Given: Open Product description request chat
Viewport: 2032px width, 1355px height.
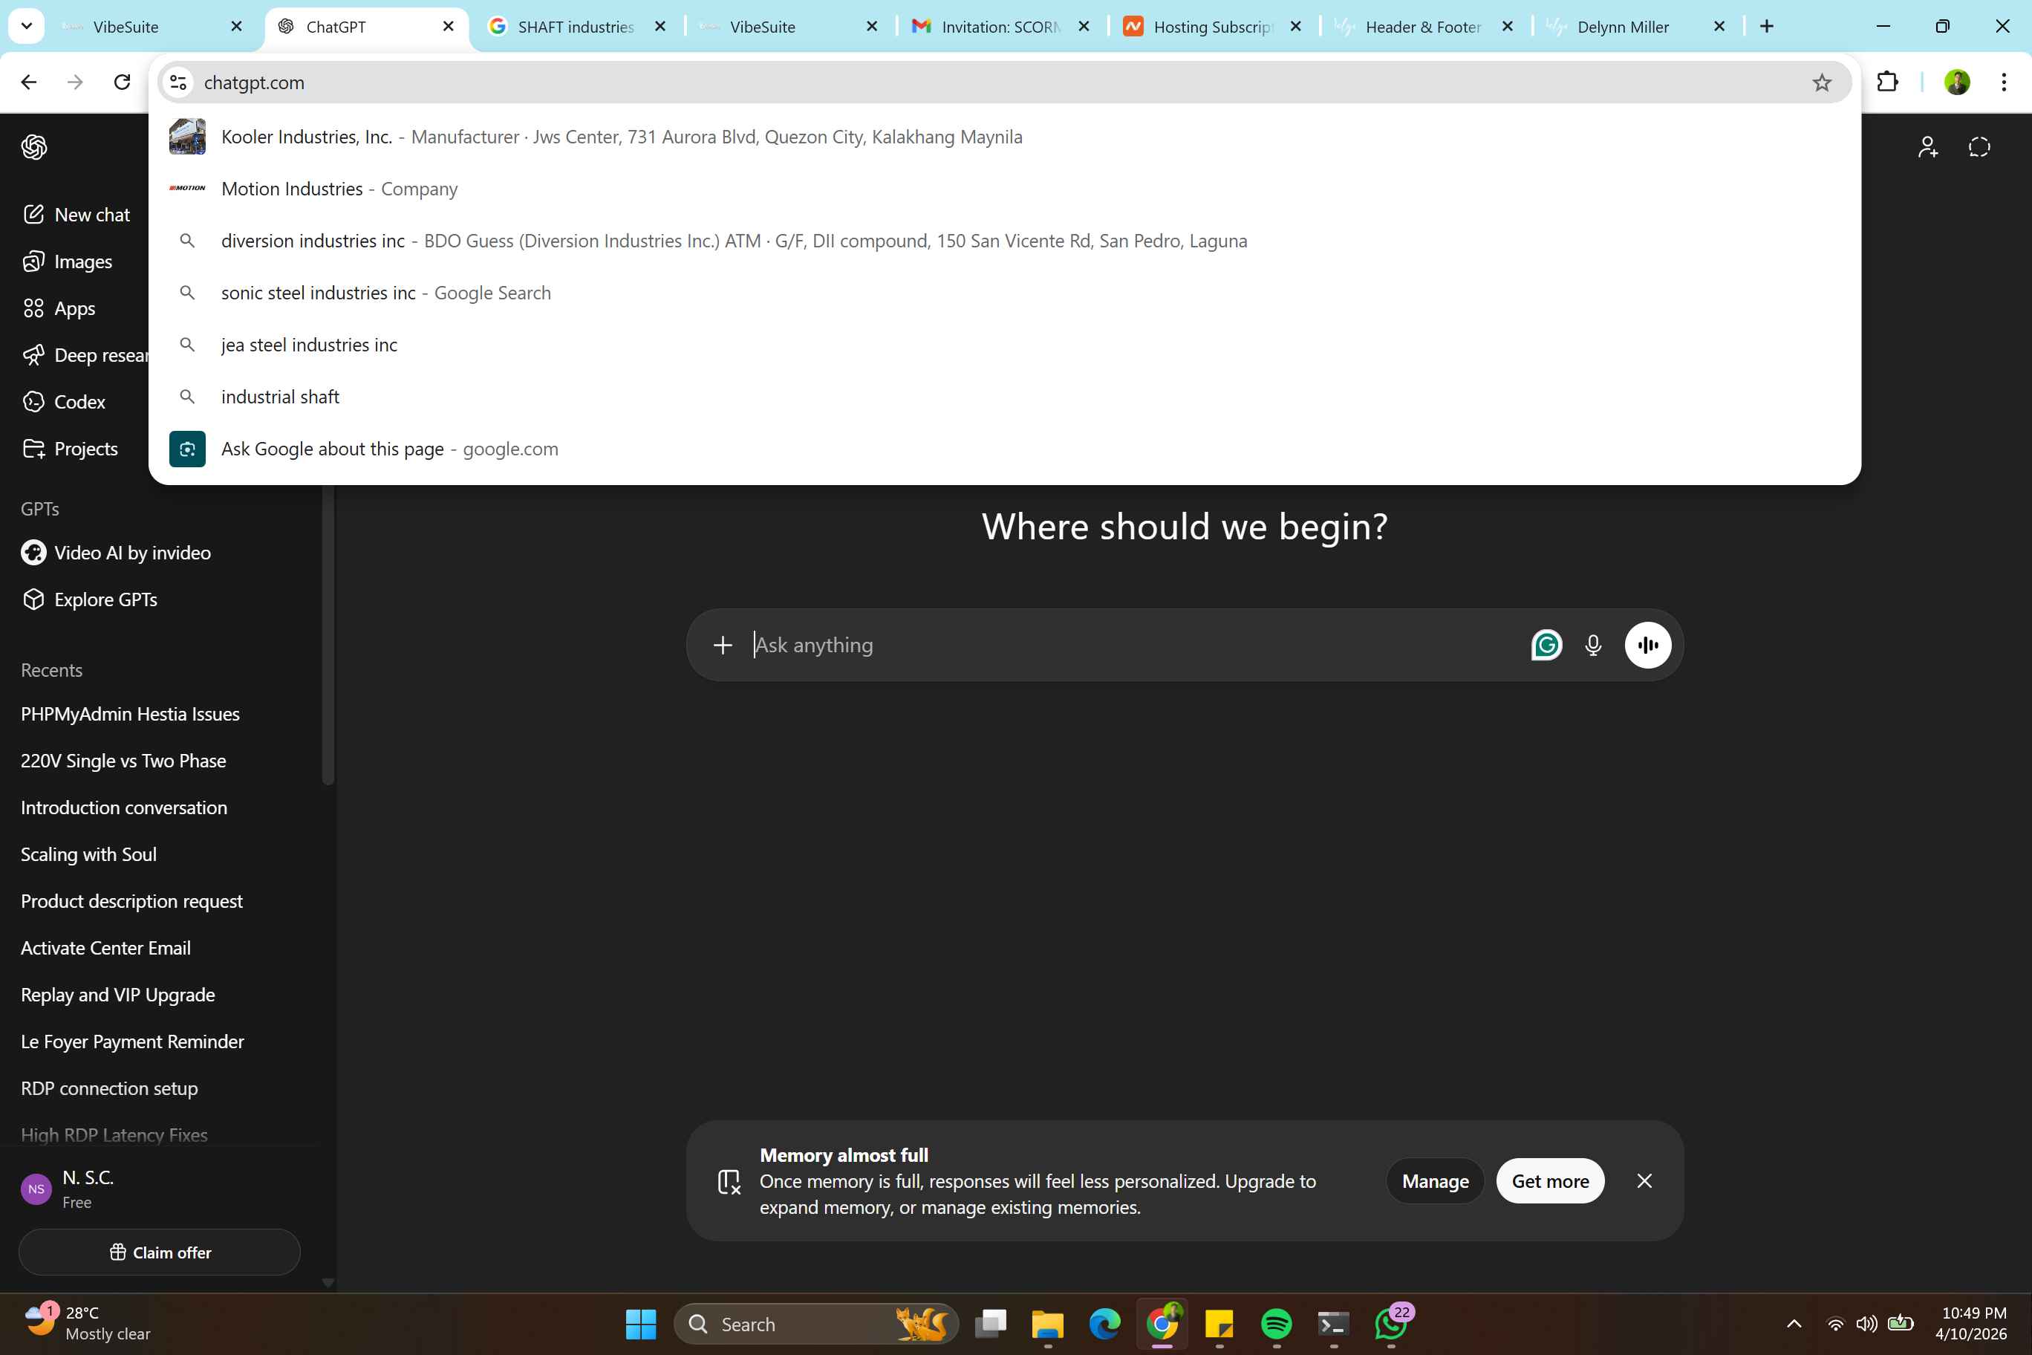Looking at the screenshot, I should 131,900.
